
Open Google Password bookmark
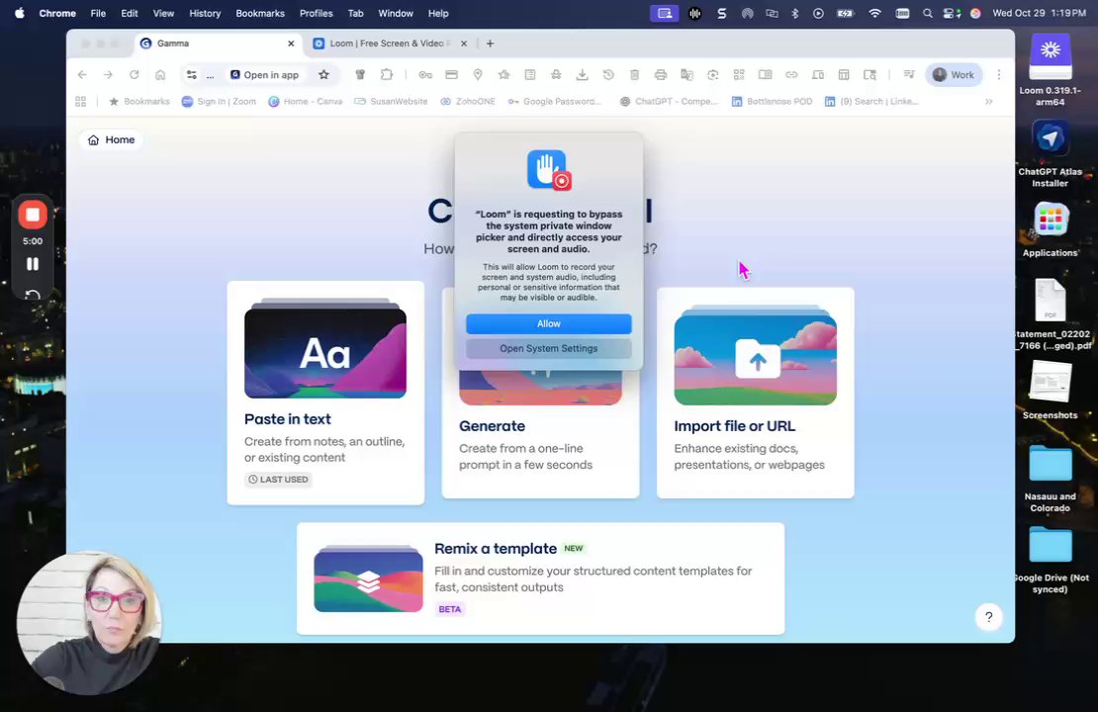[x=555, y=102]
